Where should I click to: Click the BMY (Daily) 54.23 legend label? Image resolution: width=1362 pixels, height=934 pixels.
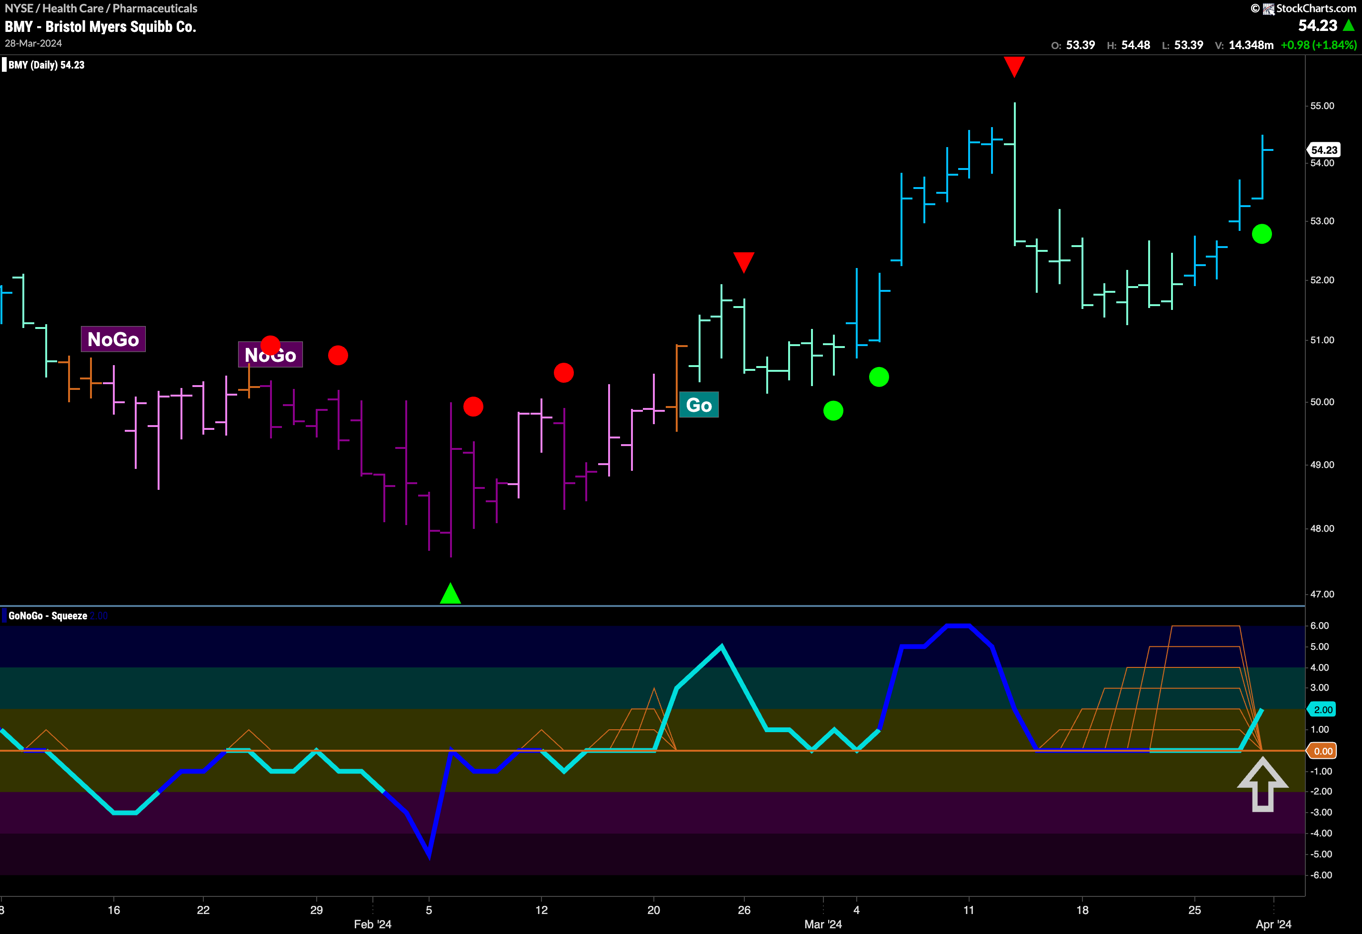coord(46,65)
